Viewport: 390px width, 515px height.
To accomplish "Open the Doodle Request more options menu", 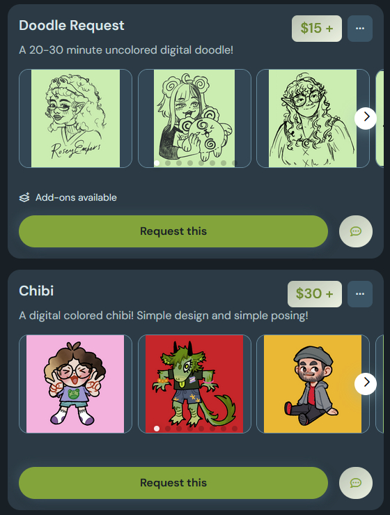I will click(x=360, y=29).
